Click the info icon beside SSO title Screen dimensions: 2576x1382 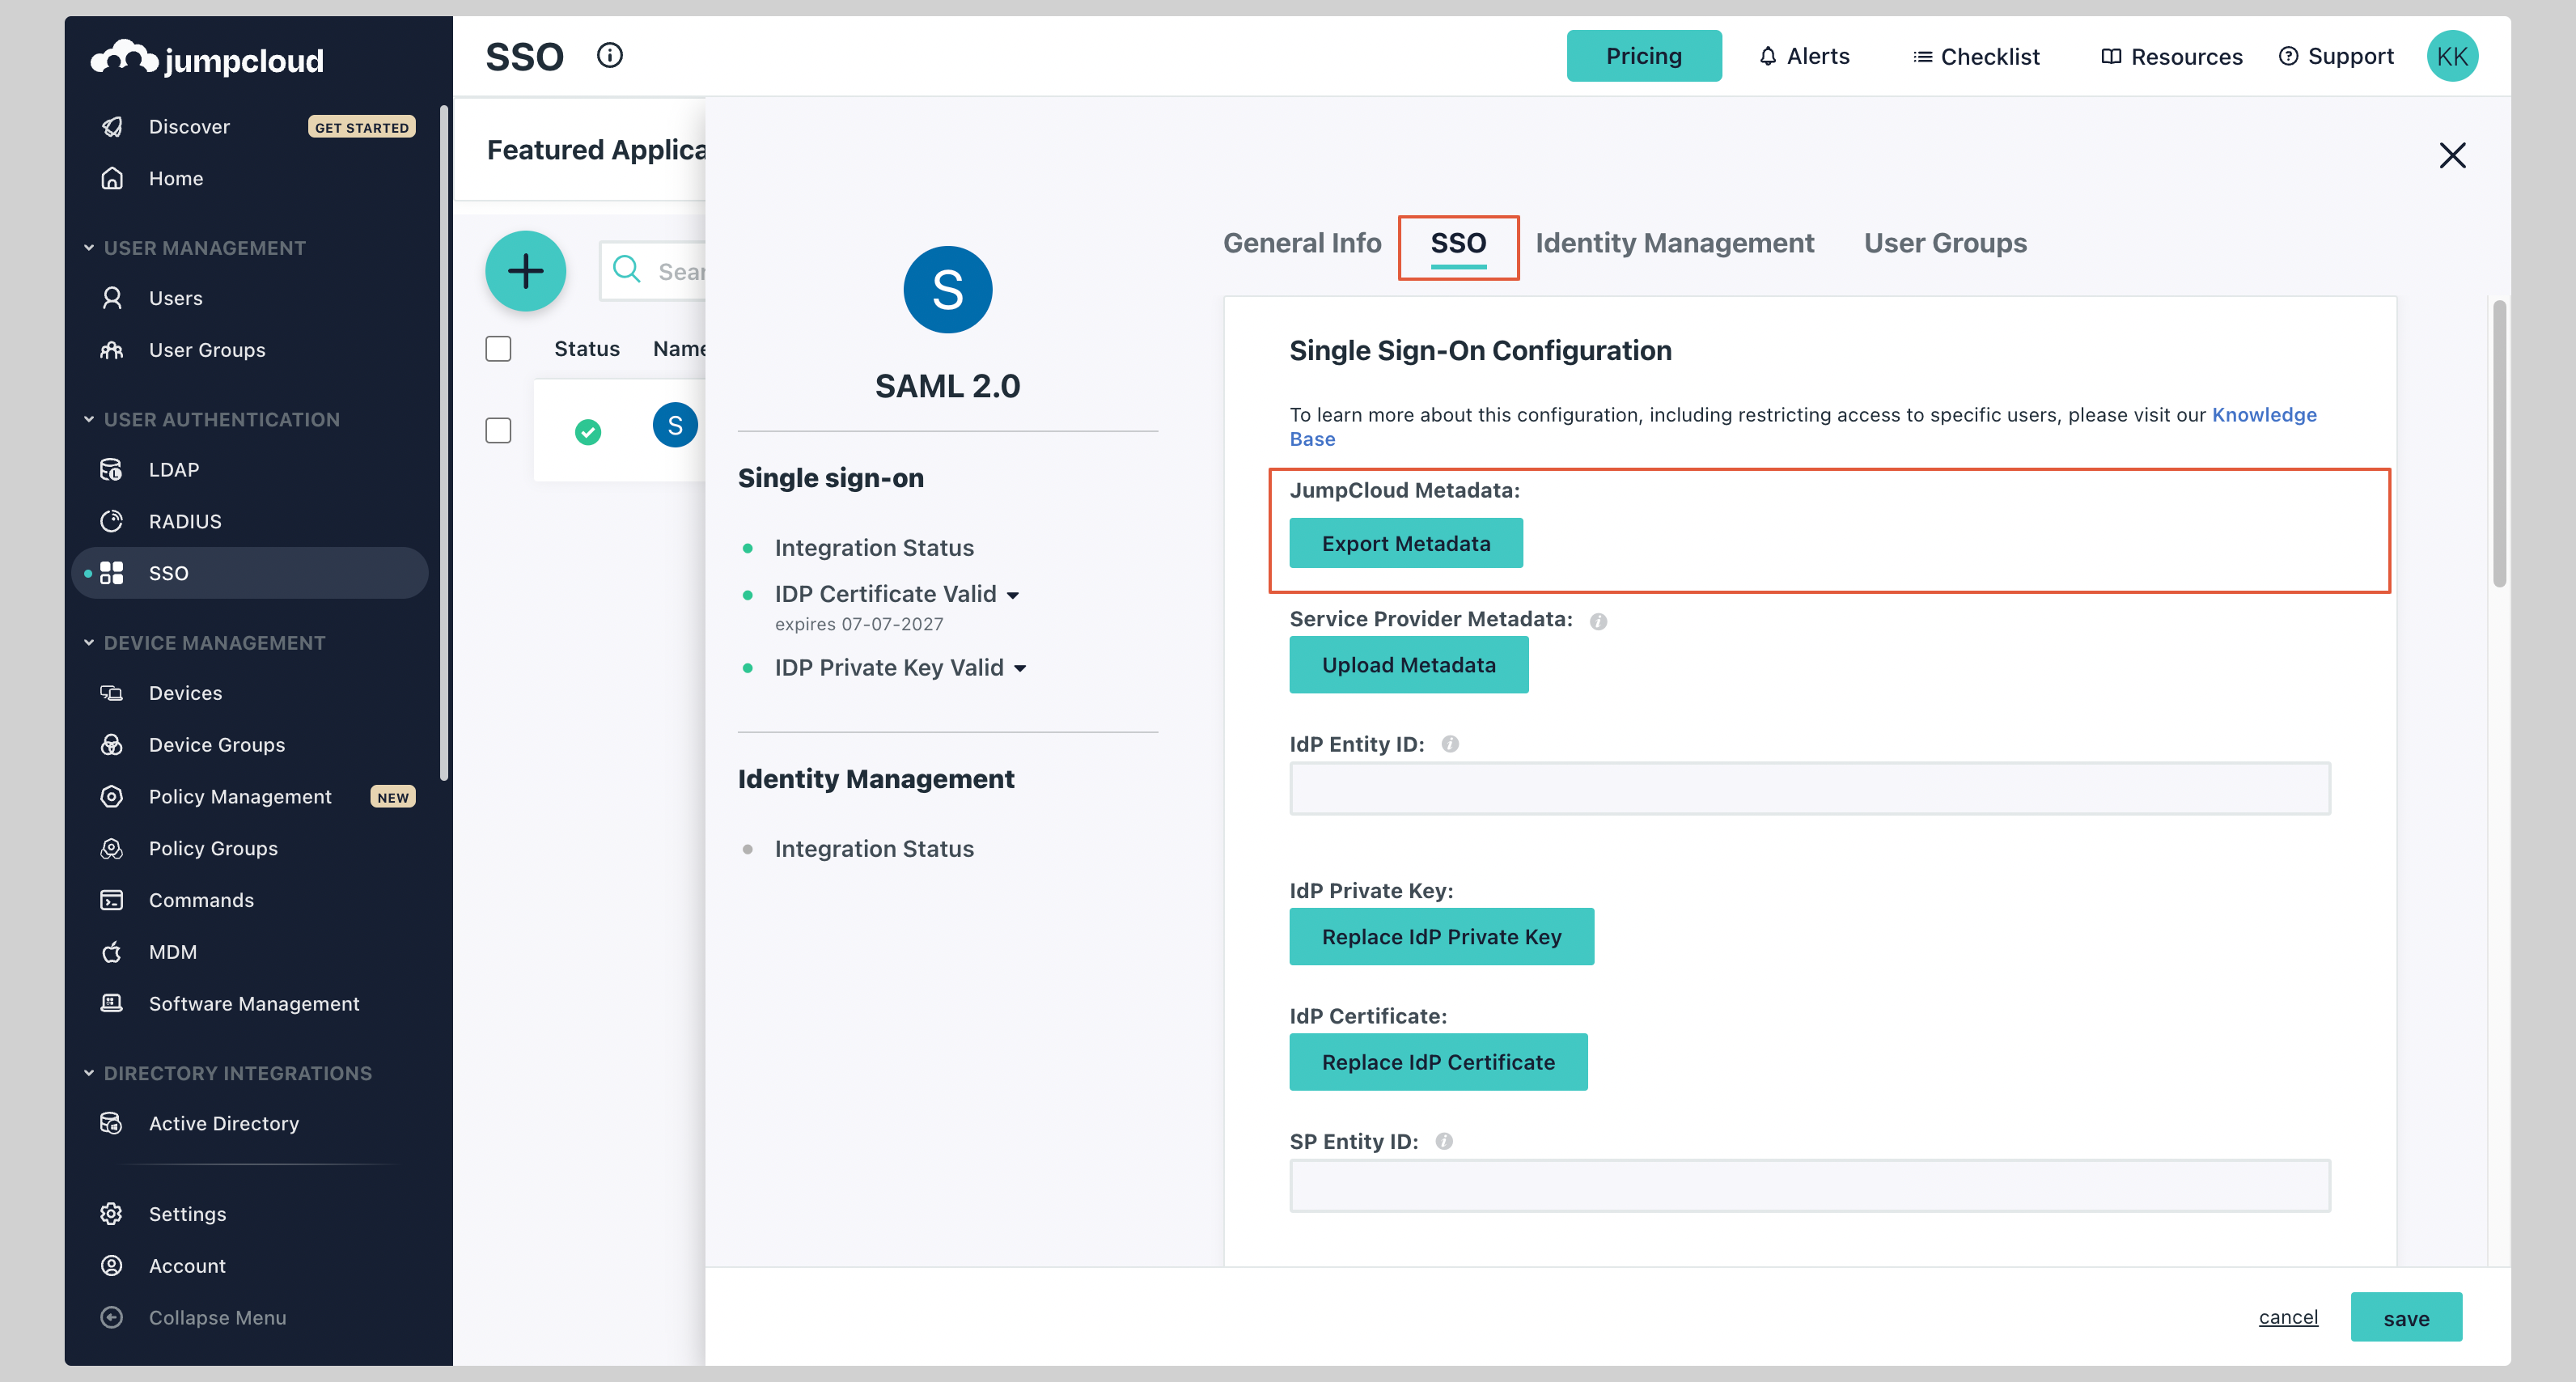[x=609, y=56]
